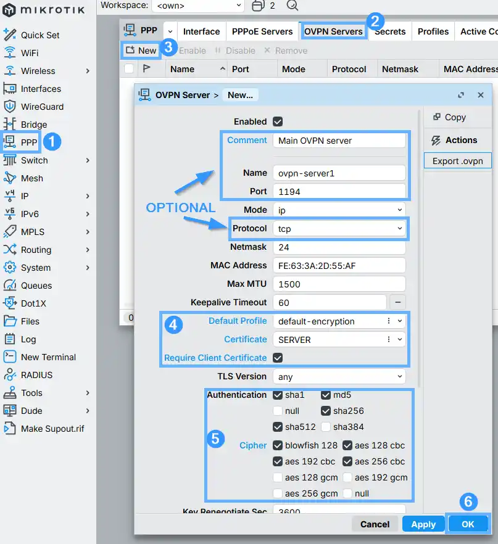The image size is (498, 544).
Task: Open the Log menu icon
Action: click(10, 339)
